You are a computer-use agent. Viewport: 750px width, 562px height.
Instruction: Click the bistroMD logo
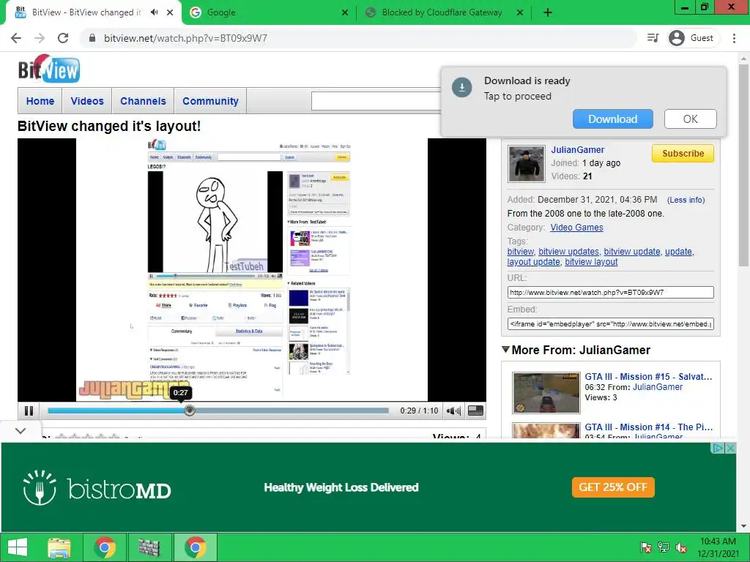pos(97,488)
